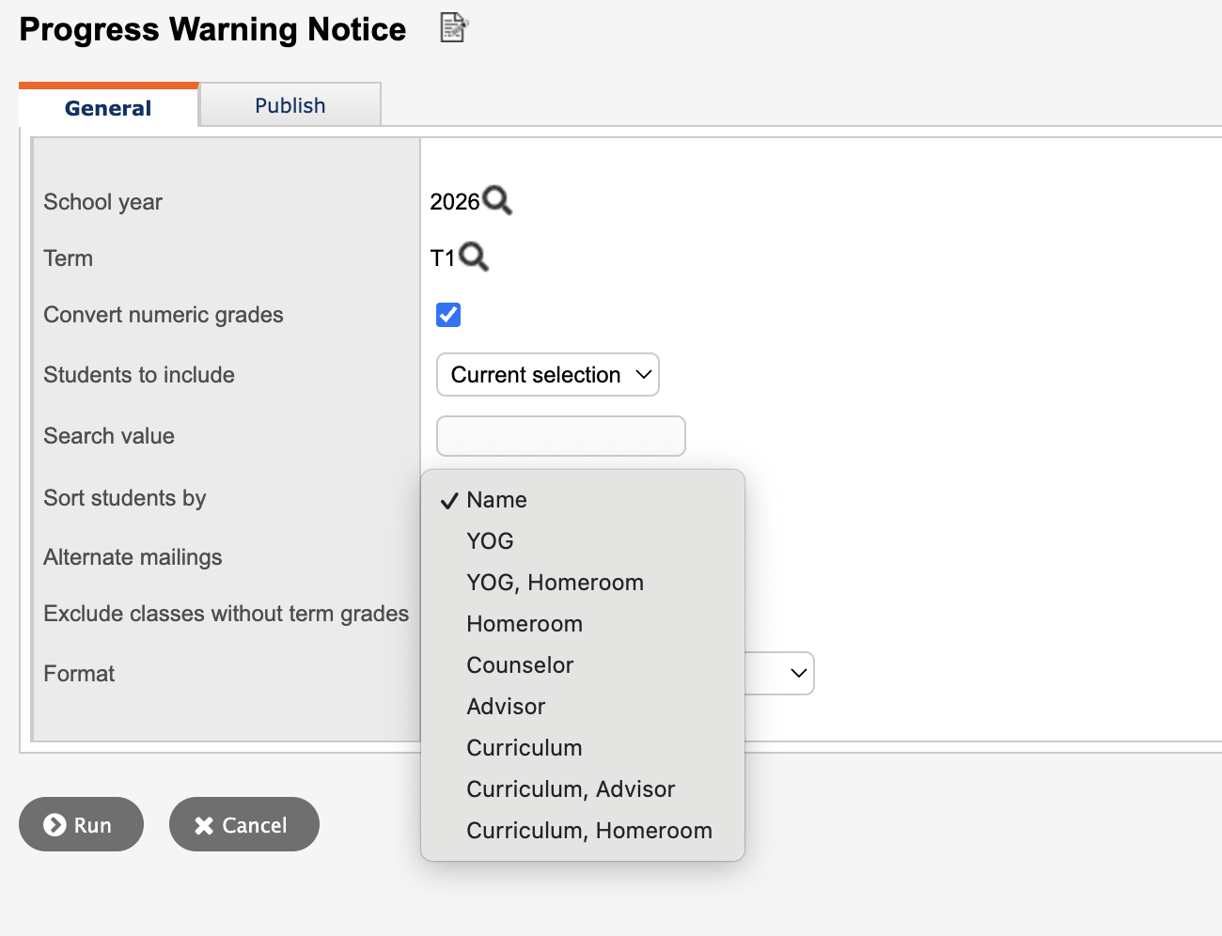Select the General tab
This screenshot has height=936, width=1222.
tap(108, 107)
